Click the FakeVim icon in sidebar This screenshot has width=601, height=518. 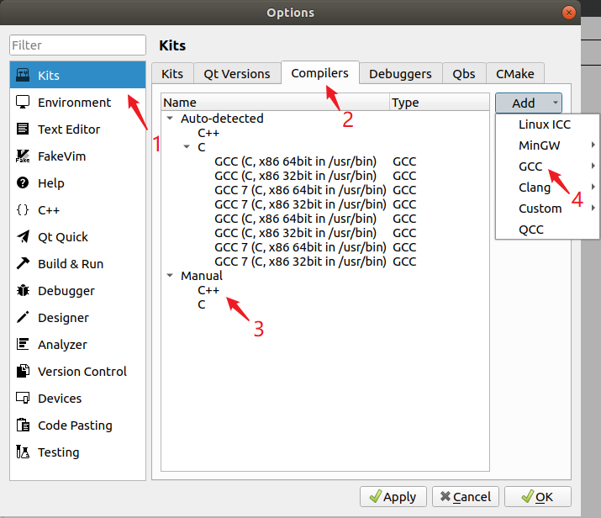tap(23, 156)
